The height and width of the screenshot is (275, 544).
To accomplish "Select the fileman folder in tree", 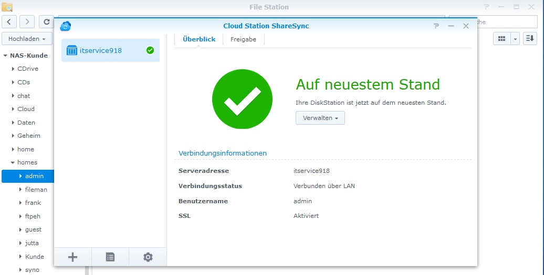I will pos(36,190).
